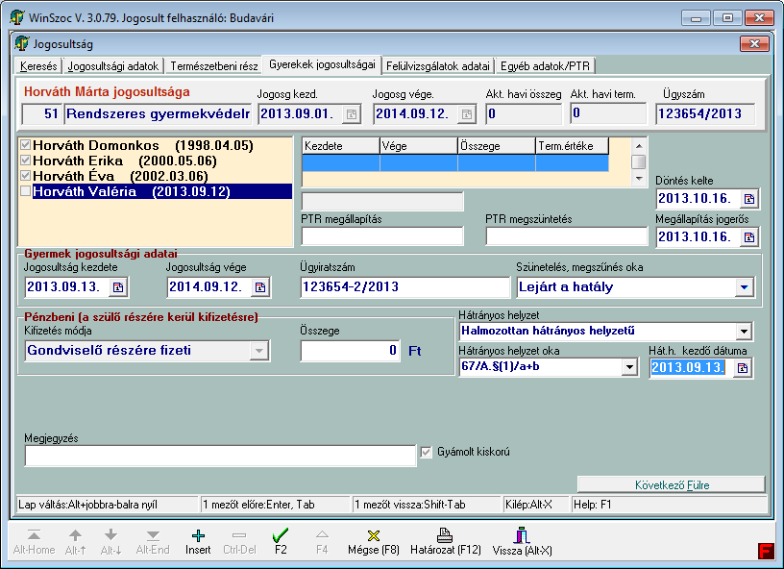Go to next record (Alt-down arrow)
Screen dimensions: 784x569
111,541
